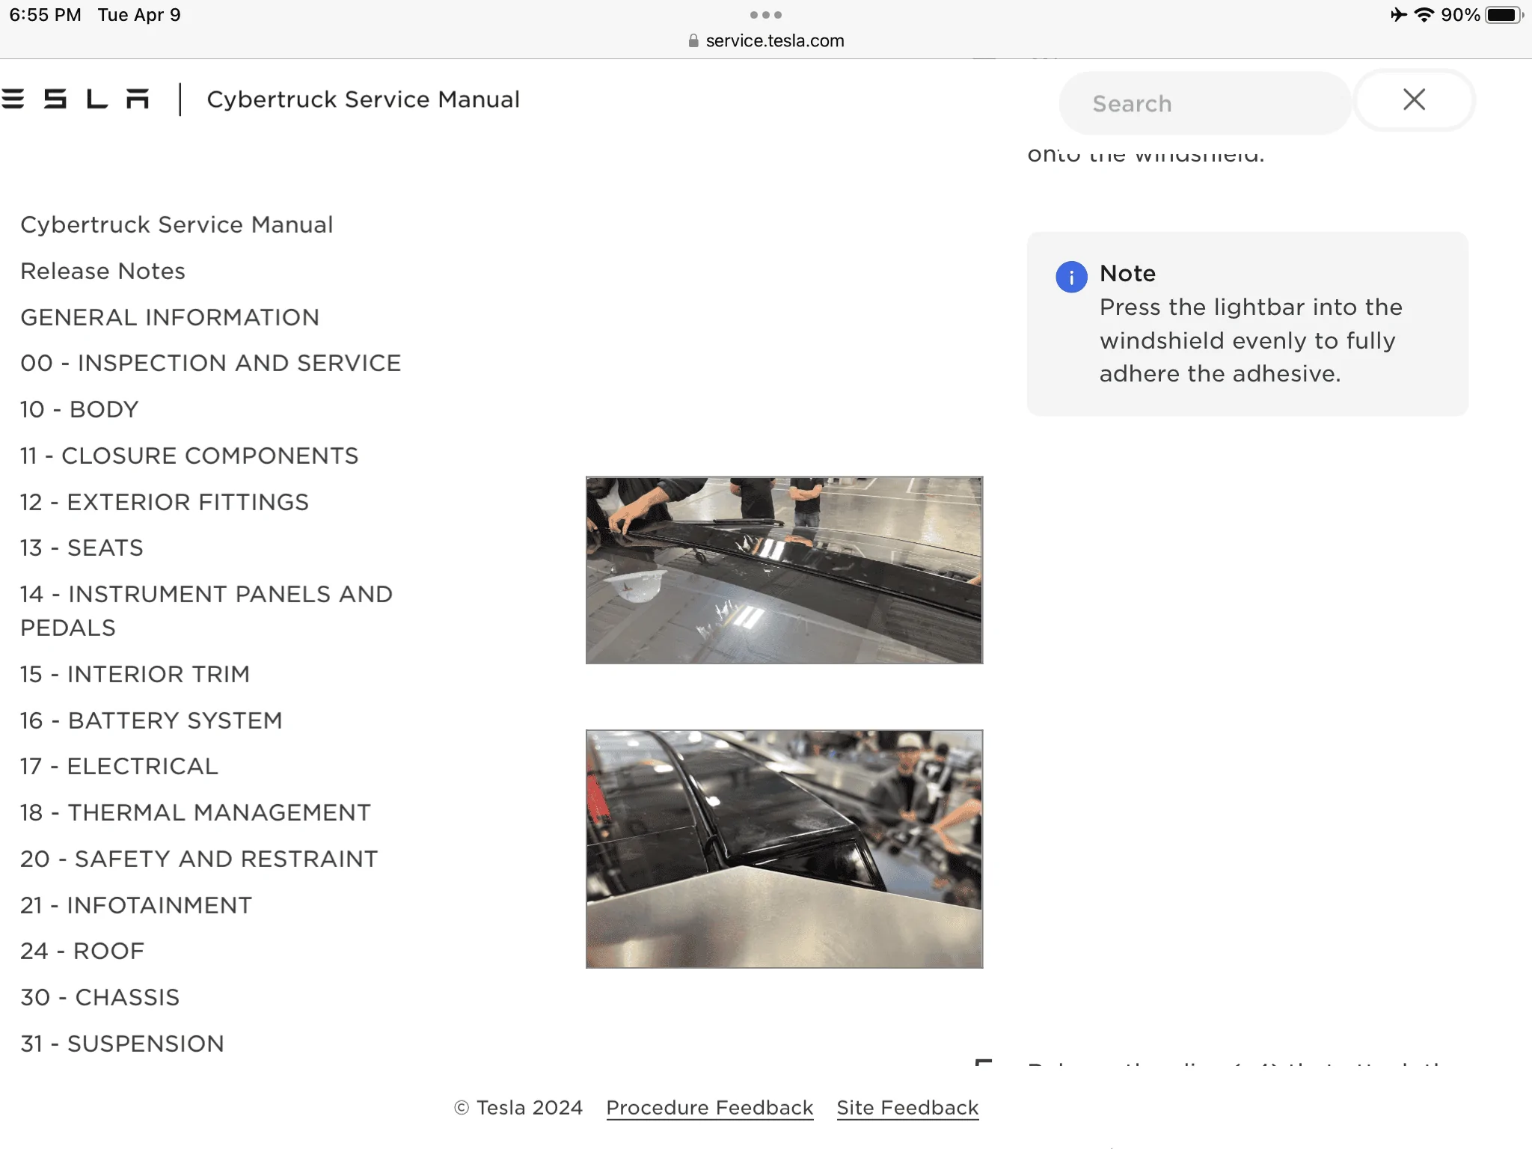Open 15 - INTERIOR TRIM section

pos(135,674)
